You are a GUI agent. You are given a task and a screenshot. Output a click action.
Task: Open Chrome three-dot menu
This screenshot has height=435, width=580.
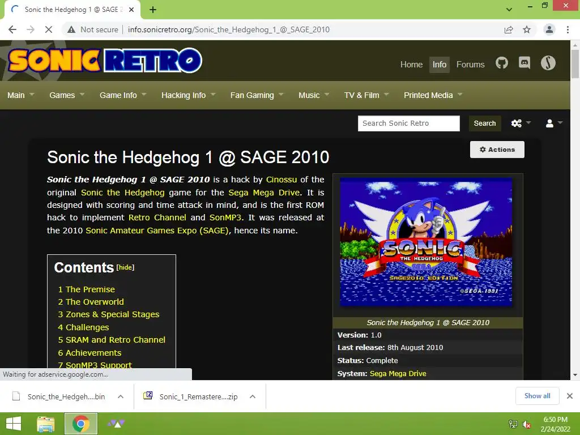tap(568, 29)
